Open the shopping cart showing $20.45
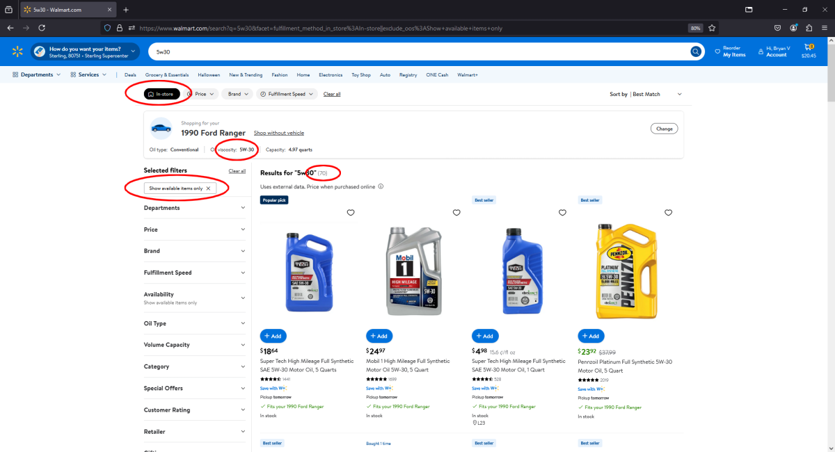This screenshot has height=452, width=835. (809, 51)
